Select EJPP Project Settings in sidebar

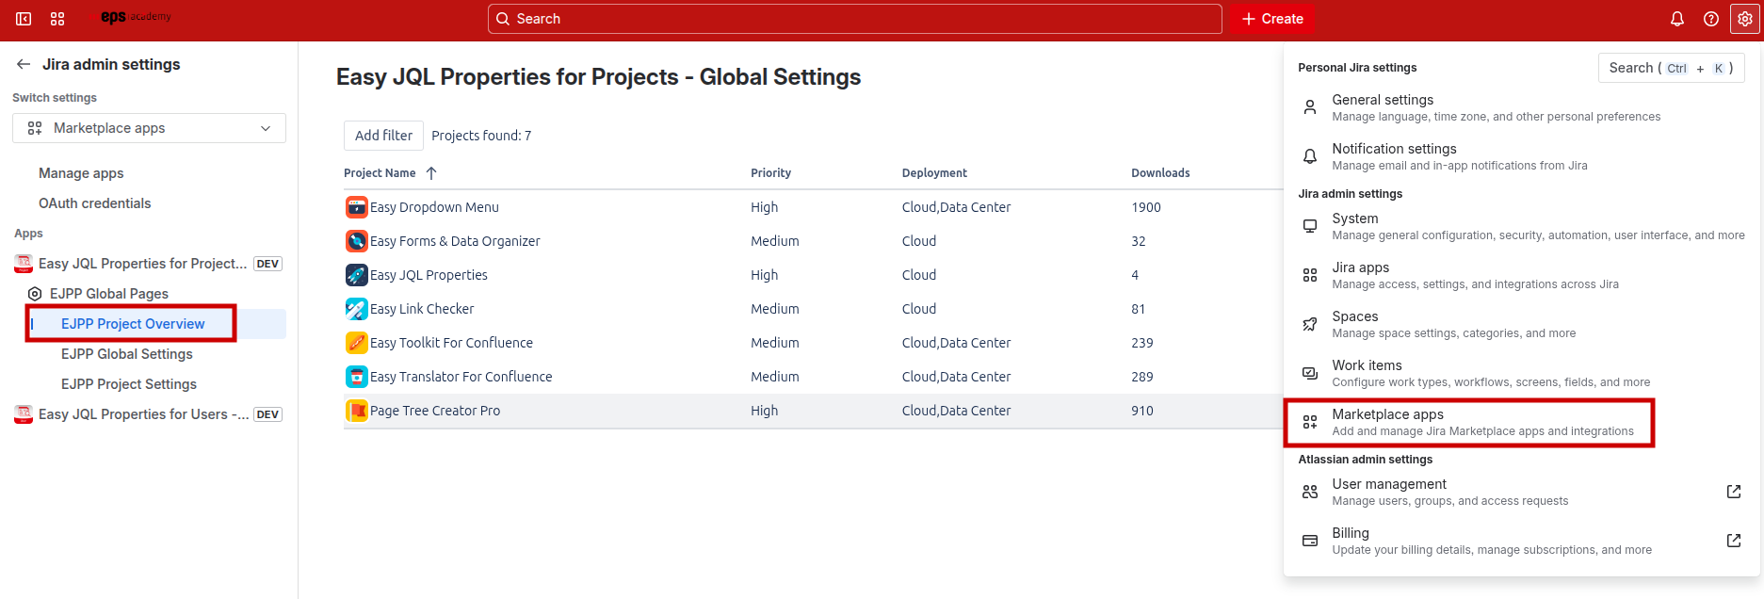[129, 384]
